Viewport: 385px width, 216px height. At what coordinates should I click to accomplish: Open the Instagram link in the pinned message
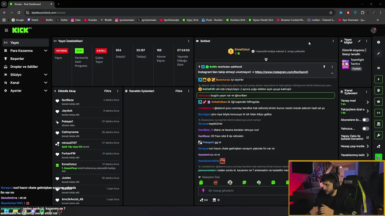pyautogui.click(x=281, y=72)
